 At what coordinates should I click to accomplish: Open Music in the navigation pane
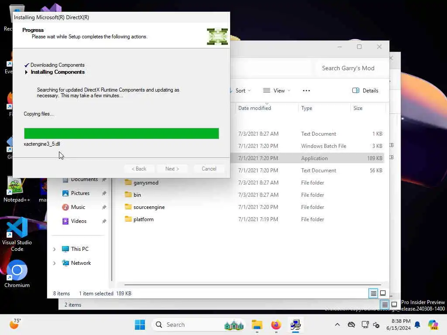(x=78, y=207)
